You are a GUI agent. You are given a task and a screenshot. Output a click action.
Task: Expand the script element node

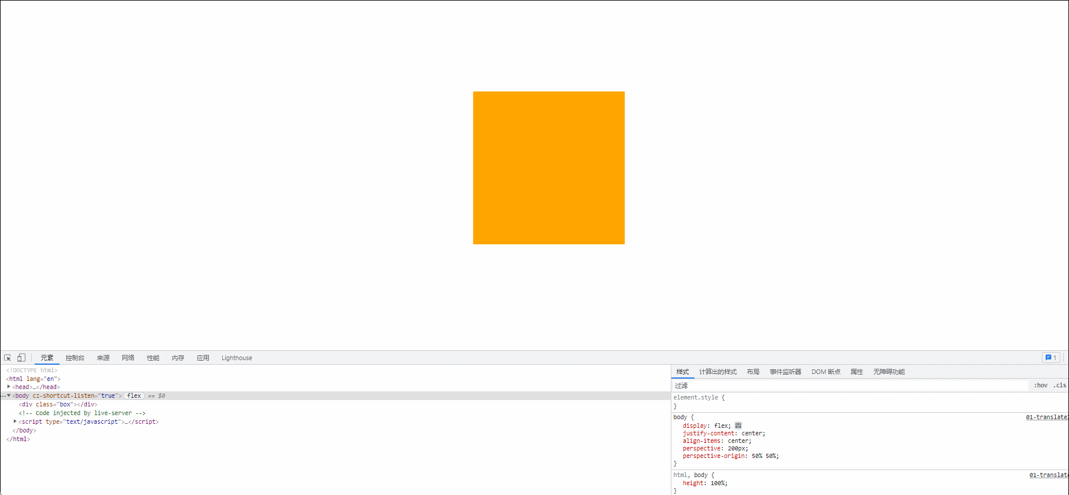click(x=15, y=421)
